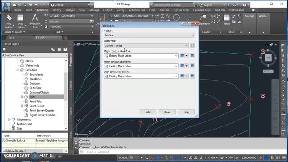
Task: Select Smooth Surface in the Edits list
Action: pos(16,140)
